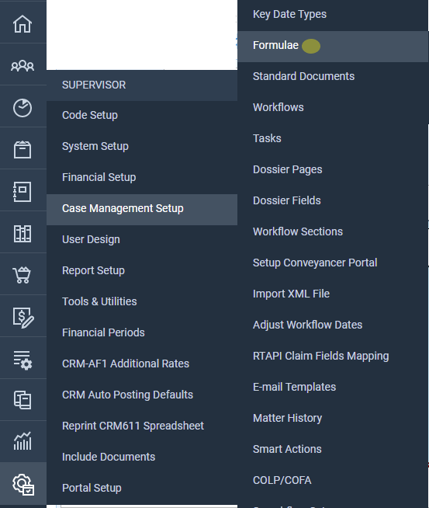The image size is (429, 508).
Task: Open the Clients people icon
Action: (22, 66)
